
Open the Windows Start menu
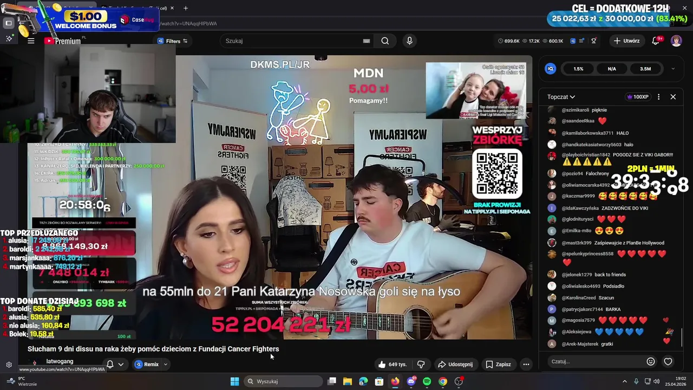234,381
